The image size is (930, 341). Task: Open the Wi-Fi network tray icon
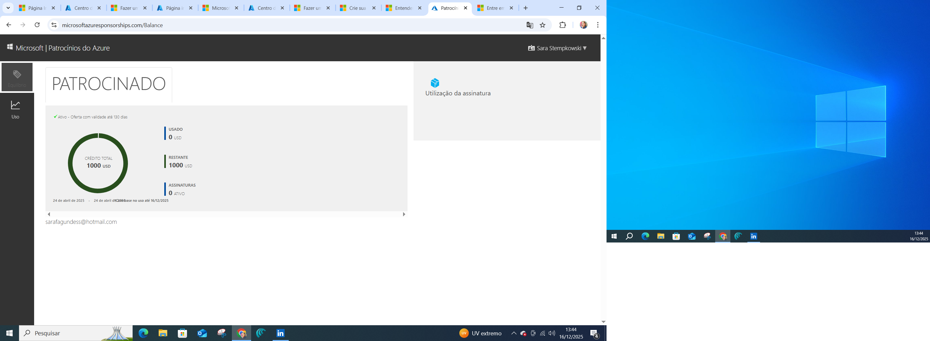tap(542, 333)
